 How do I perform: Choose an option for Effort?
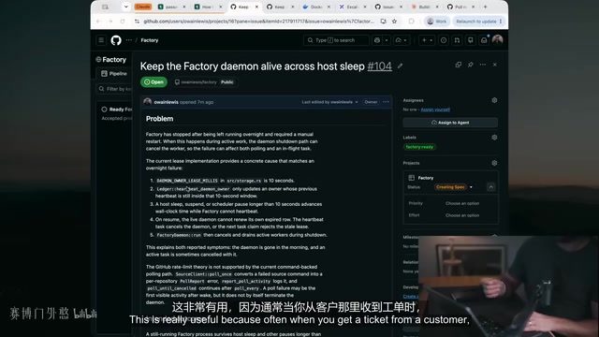click(462, 215)
